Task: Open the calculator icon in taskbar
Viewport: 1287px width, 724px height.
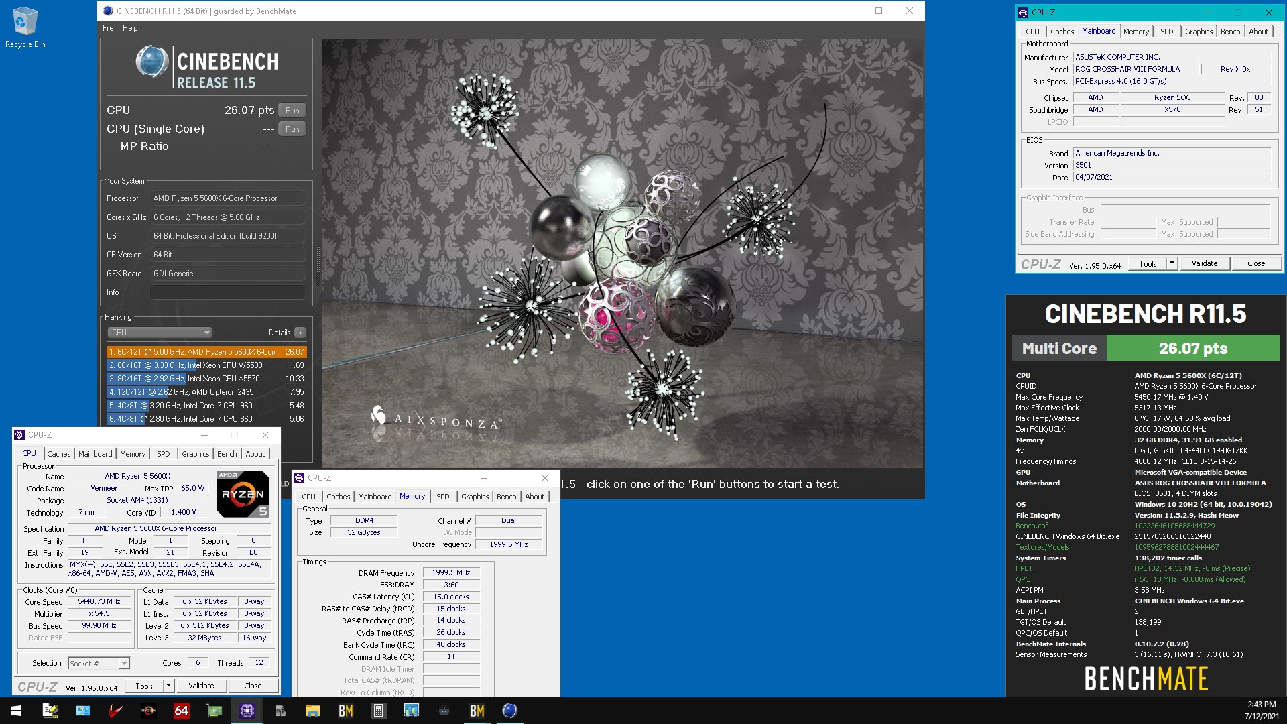Action: [x=379, y=711]
